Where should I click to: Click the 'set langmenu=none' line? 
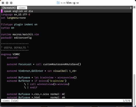pyautogui.click(x=13, y=18)
